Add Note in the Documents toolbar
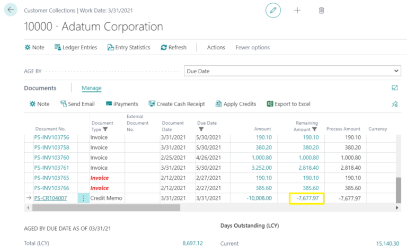407x252 pixels. [39, 104]
